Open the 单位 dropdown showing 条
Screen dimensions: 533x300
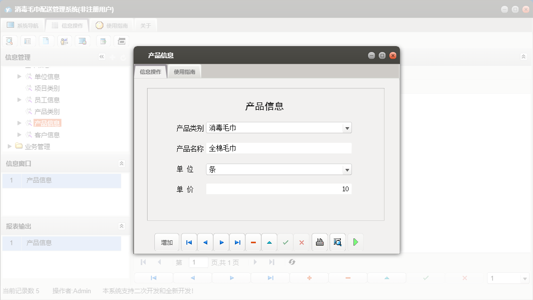pyautogui.click(x=347, y=168)
